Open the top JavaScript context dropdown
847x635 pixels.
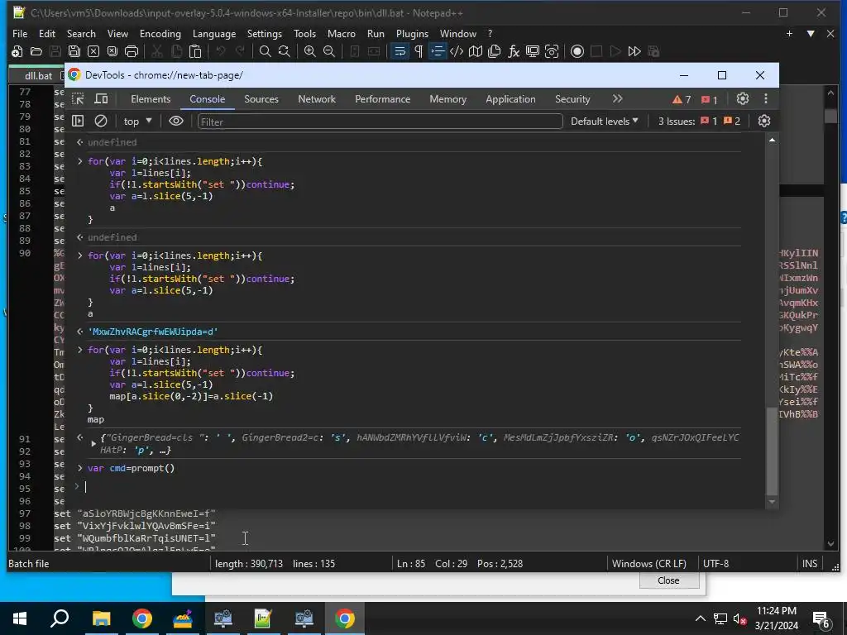[x=137, y=122]
